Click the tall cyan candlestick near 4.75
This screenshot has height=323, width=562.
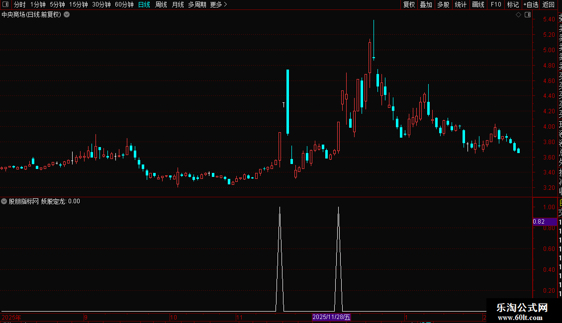click(287, 102)
